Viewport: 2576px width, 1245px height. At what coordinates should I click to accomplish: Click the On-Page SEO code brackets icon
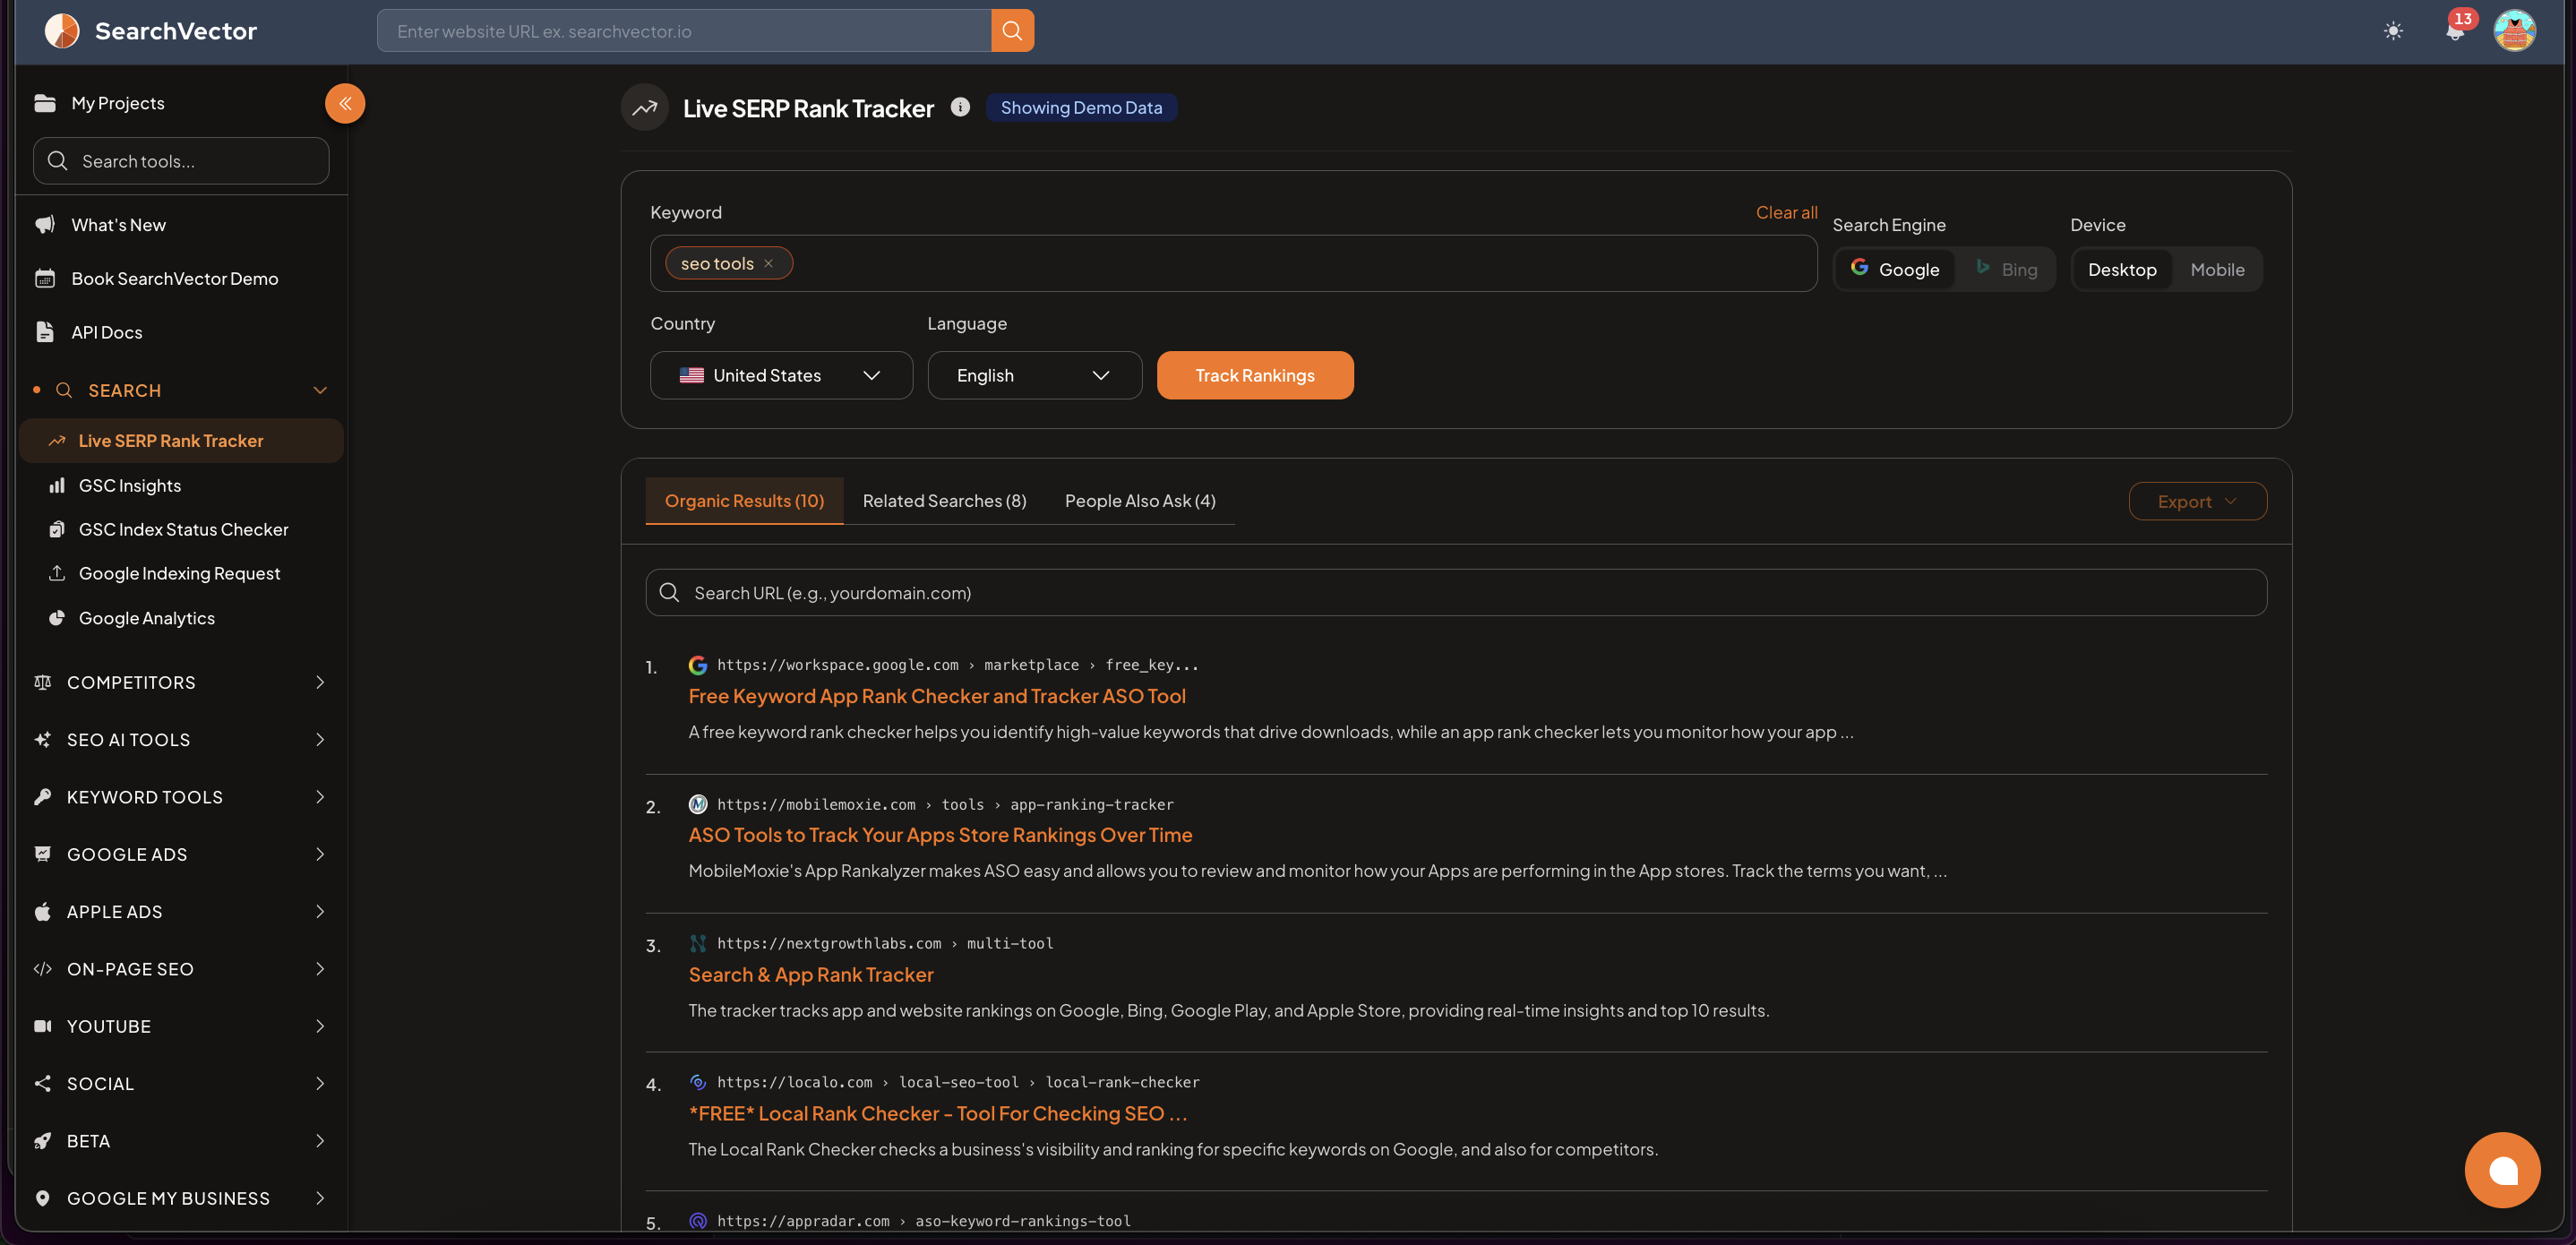pos(43,969)
